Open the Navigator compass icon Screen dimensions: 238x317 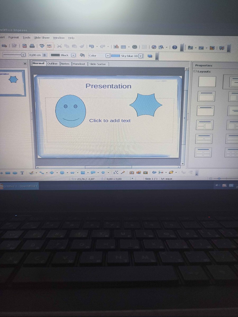click(154, 47)
